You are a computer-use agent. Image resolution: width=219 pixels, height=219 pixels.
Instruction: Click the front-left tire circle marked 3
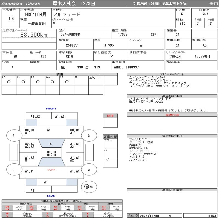pyautogui.click(x=13, y=136)
